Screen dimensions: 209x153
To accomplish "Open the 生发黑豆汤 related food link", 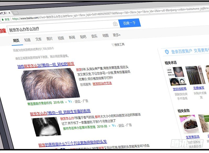I will pos(193,137).
